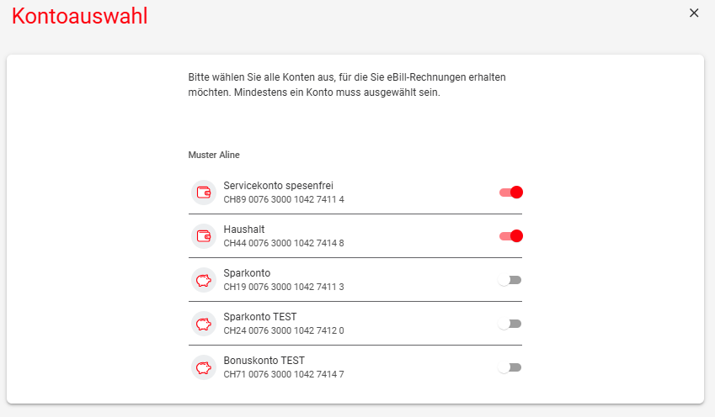The width and height of the screenshot is (715, 417).
Task: Disable eBill for Servicekonto spesenfrei toggle
Action: point(510,193)
